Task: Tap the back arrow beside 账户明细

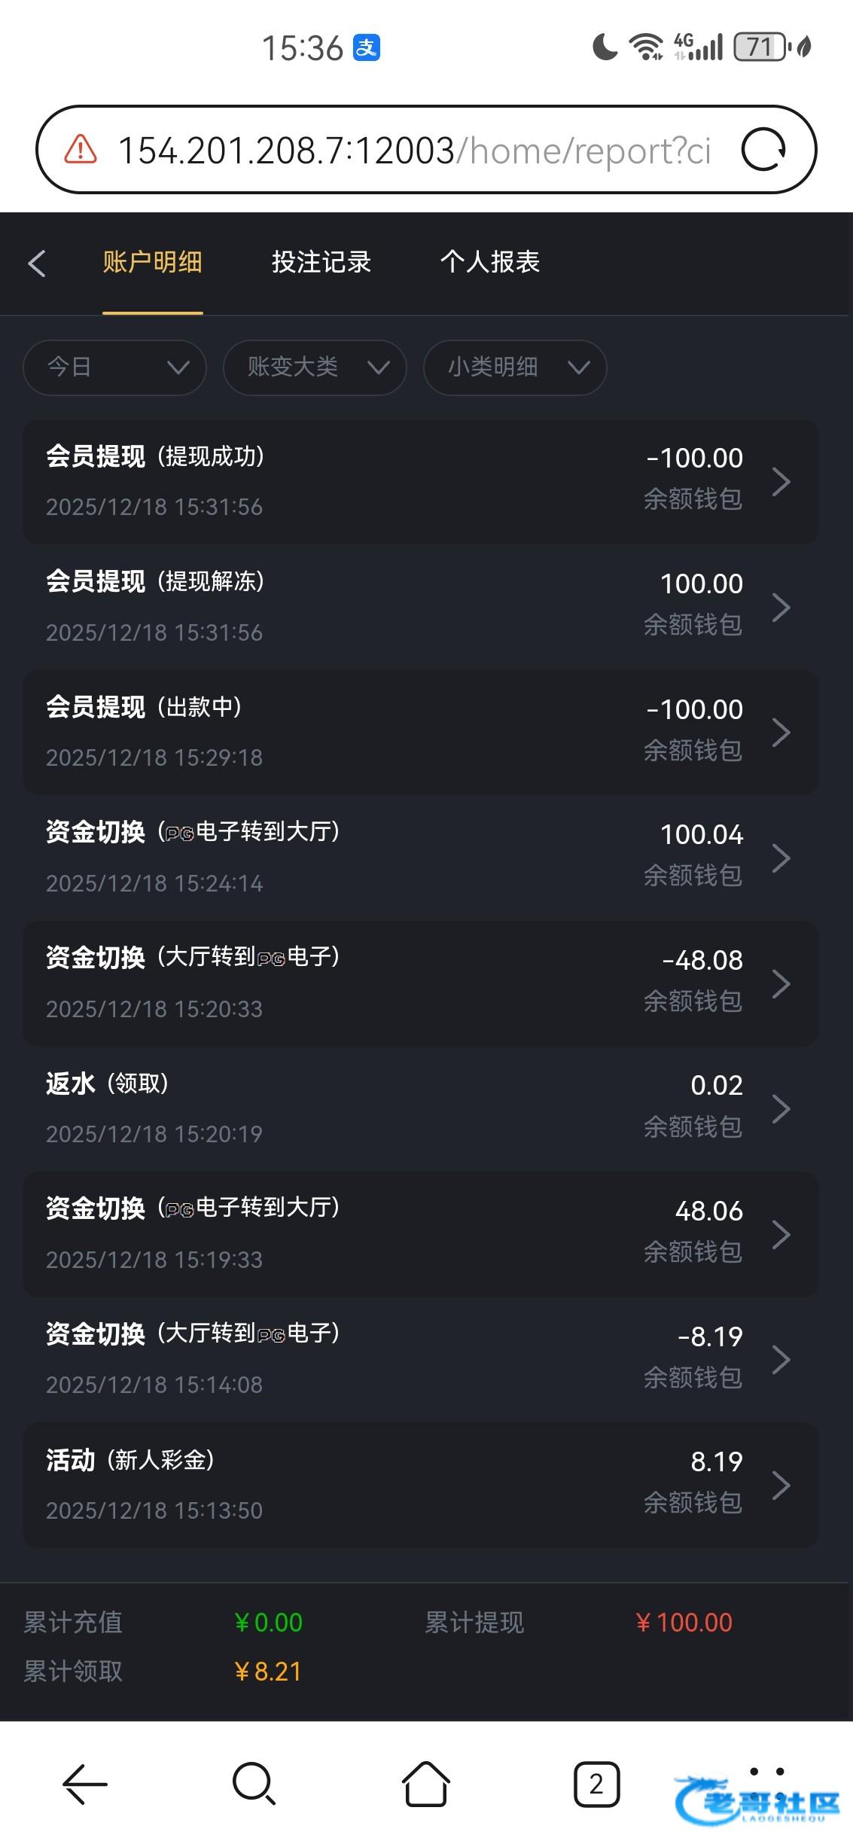Action: coord(37,263)
